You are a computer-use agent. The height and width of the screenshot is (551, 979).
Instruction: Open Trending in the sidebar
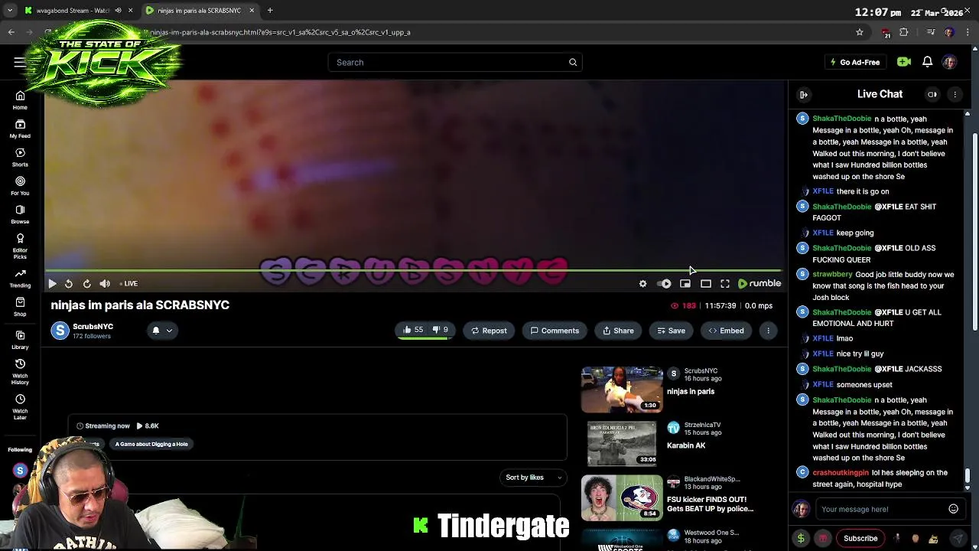[x=20, y=278]
